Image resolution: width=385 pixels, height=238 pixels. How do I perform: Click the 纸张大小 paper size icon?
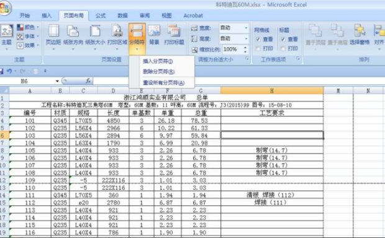point(95,31)
